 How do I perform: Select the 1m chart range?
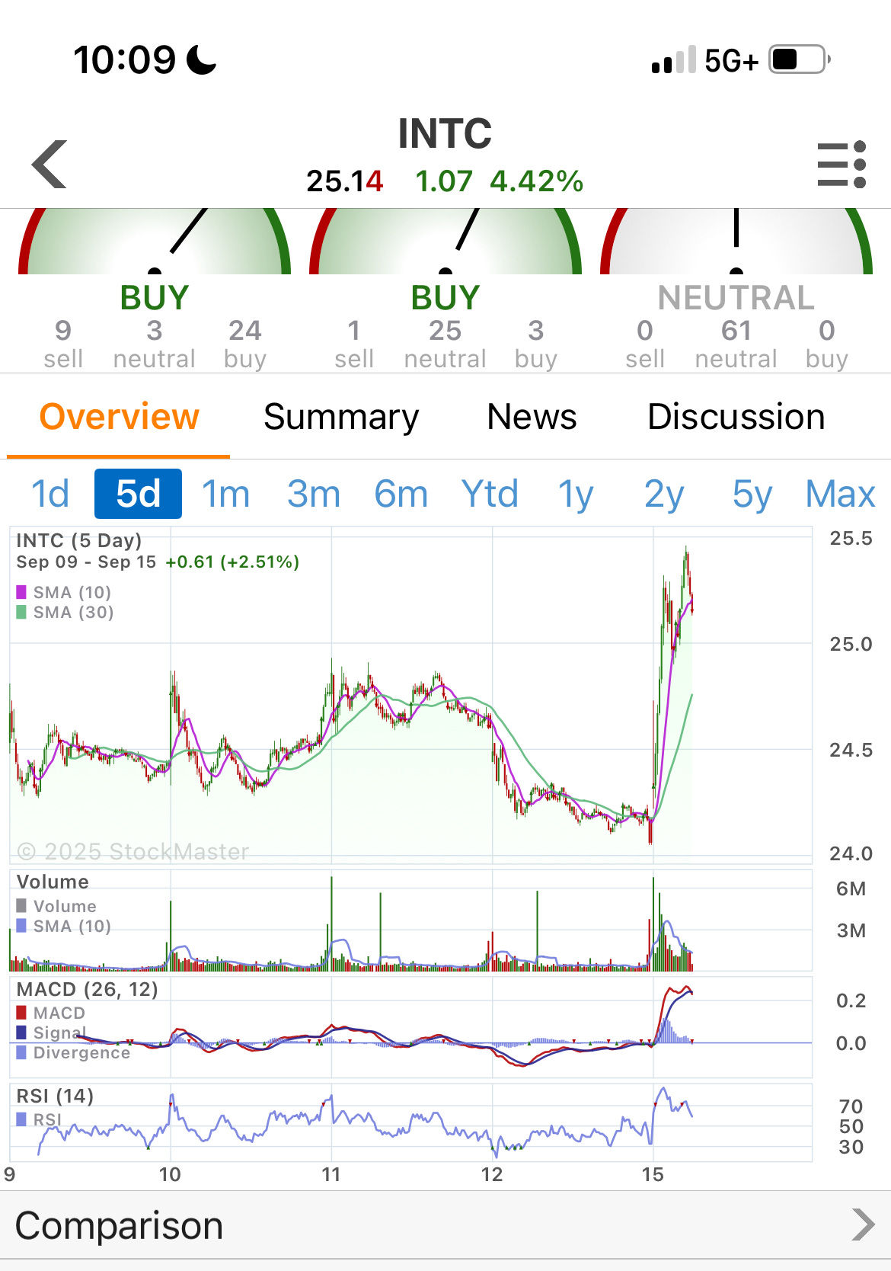pos(225,494)
